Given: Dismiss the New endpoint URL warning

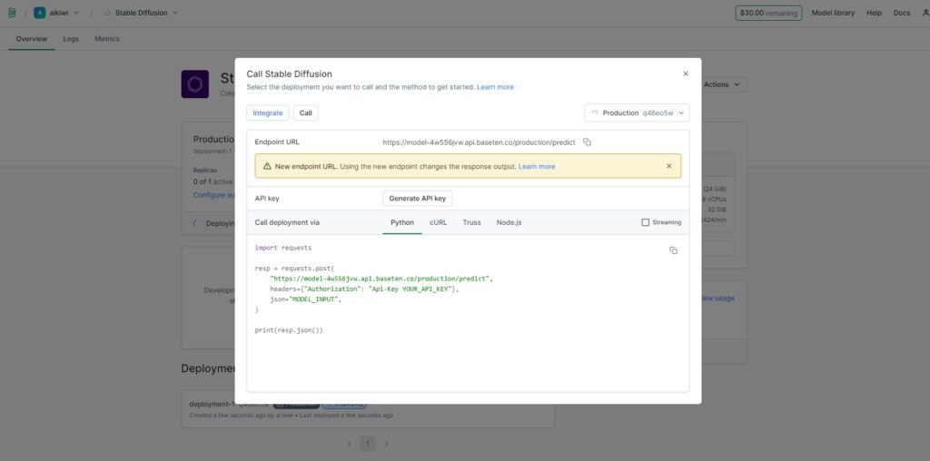Looking at the screenshot, I should (x=669, y=166).
